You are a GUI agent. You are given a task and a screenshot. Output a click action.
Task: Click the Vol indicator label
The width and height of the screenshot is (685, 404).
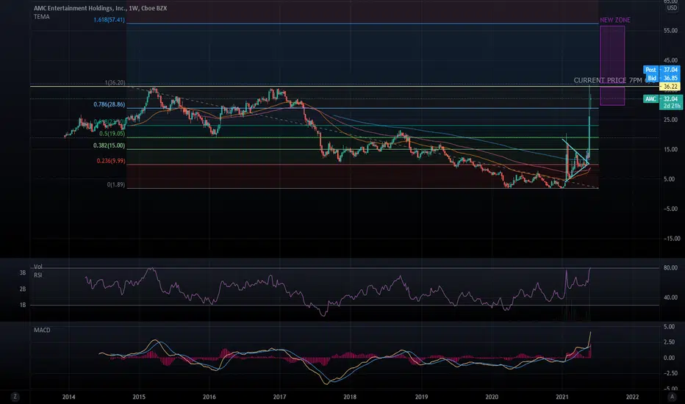coord(38,267)
